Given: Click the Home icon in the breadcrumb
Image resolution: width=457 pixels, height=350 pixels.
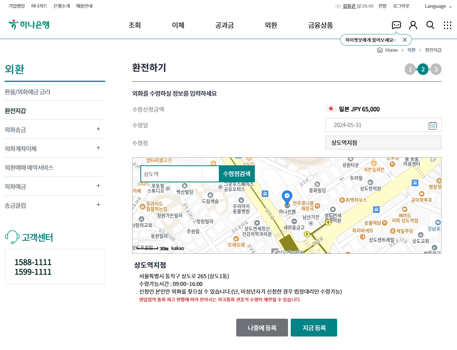Looking at the screenshot, I should click(x=379, y=50).
